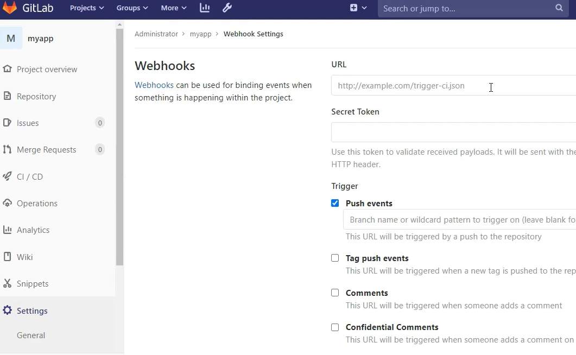The height and width of the screenshot is (355, 576).
Task: Open Merge Requests in sidebar
Action: pos(46,150)
